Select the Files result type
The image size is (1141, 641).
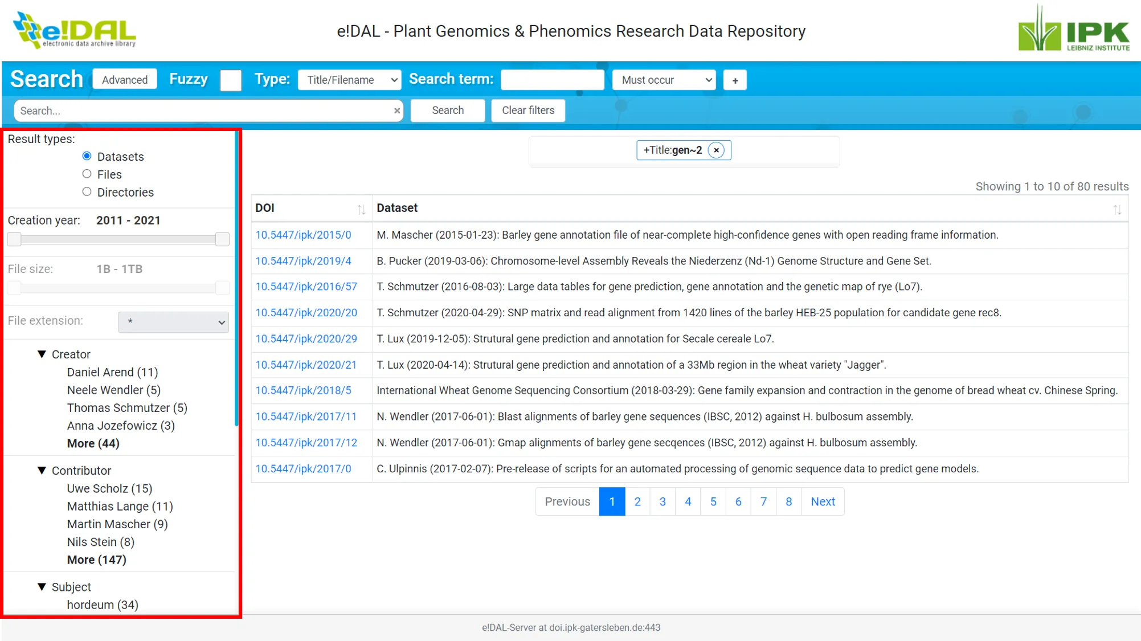87,174
